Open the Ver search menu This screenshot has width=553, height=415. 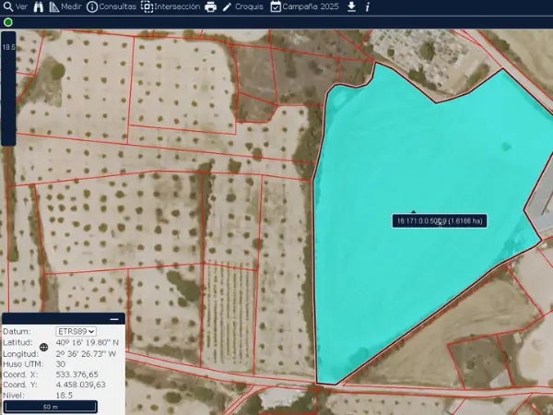click(15, 6)
